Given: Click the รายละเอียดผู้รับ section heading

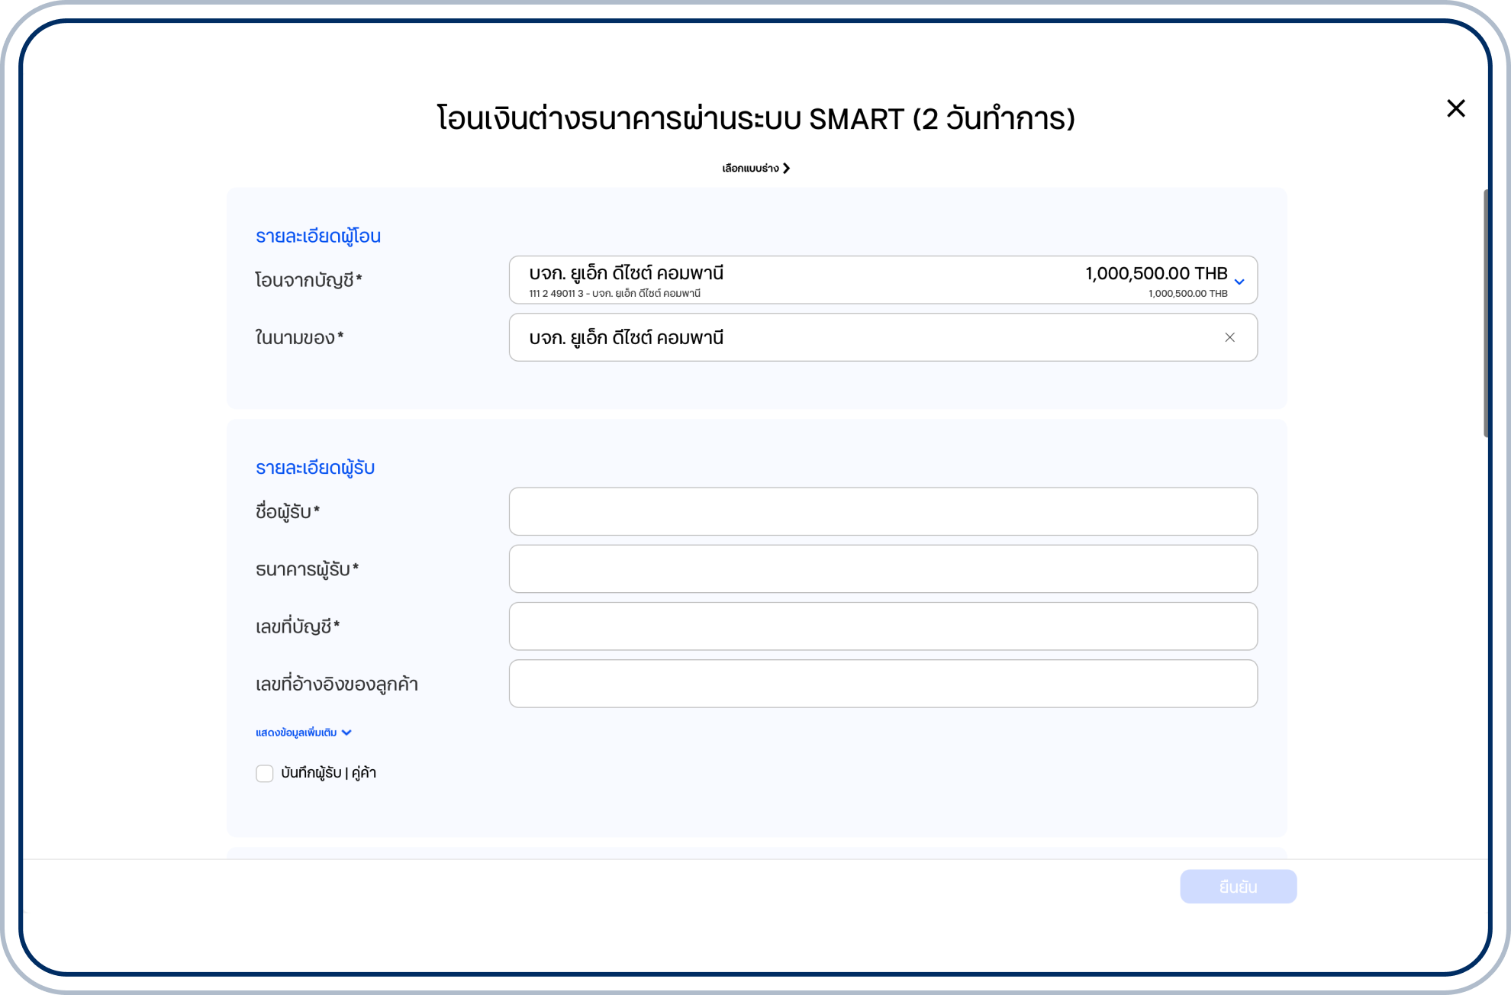Looking at the screenshot, I should tap(314, 468).
